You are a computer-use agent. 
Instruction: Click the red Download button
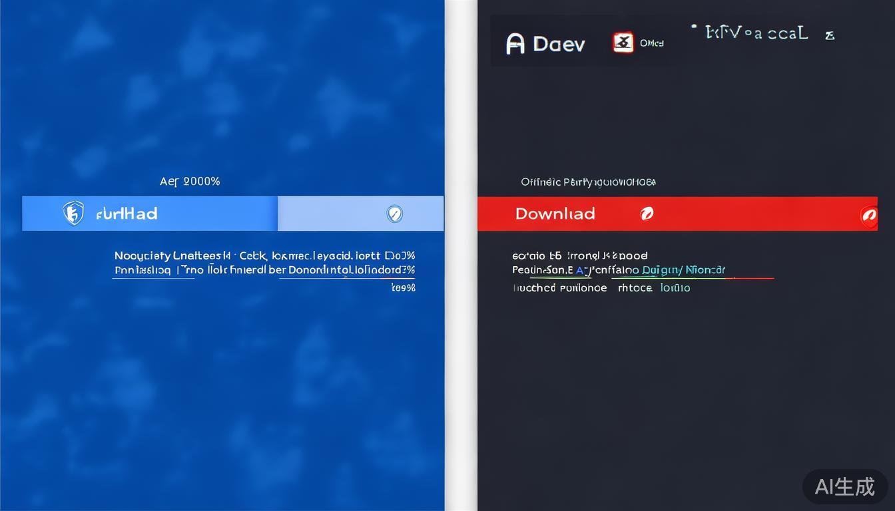[555, 214]
